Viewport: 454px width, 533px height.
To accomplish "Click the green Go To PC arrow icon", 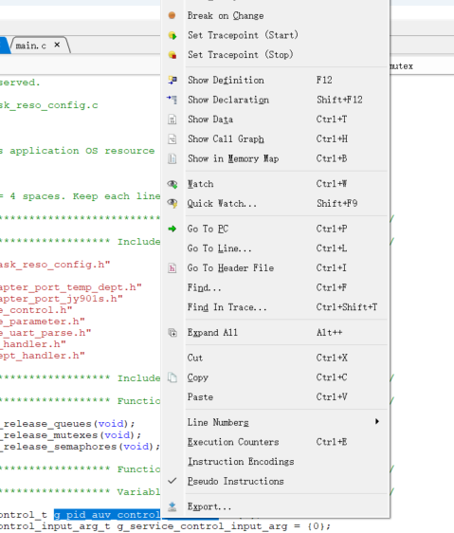I will pos(173,230).
